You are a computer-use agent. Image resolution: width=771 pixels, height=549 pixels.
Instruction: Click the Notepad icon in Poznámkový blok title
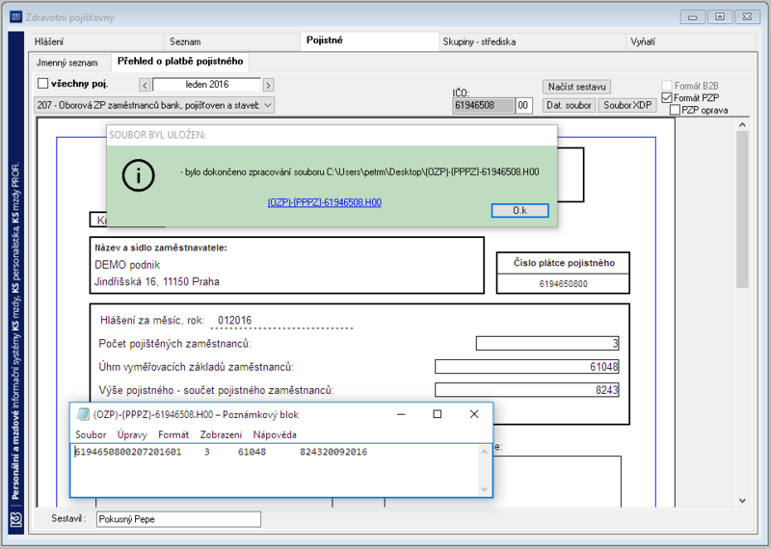[x=83, y=414]
